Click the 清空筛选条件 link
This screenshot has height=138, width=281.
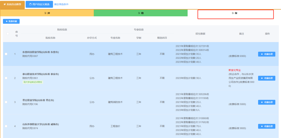[x=61, y=4]
